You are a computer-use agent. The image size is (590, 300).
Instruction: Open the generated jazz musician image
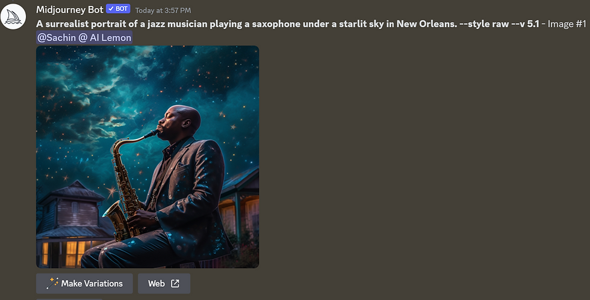147,157
